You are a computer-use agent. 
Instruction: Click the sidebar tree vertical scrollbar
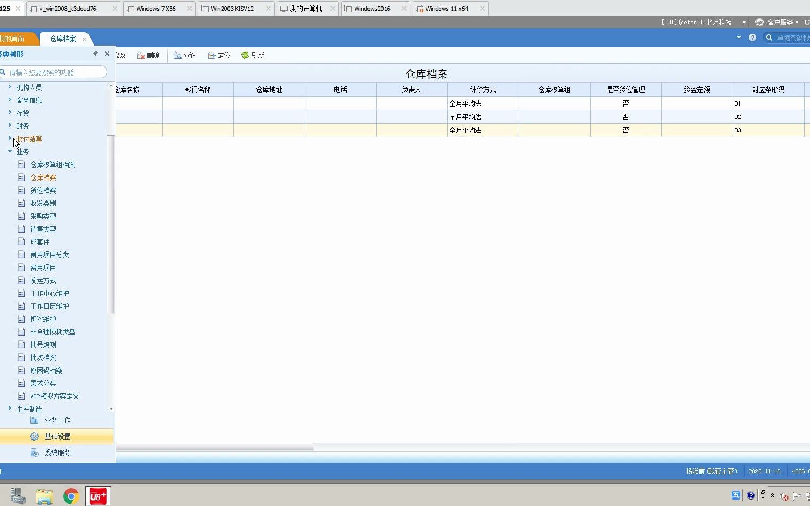(111, 224)
